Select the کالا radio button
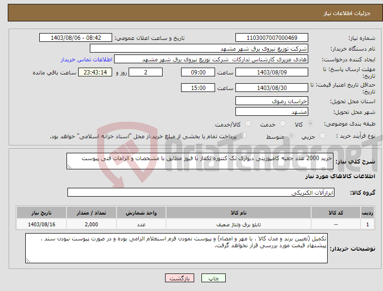The width and height of the screenshot is (383, 291). click(310, 124)
